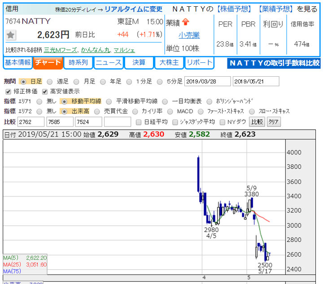Click the empty fourth comparison field
Screen dimensions: 323x284
(118, 122)
